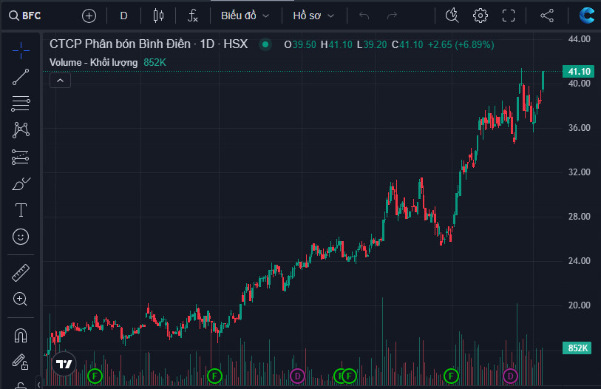Viewport: 601px width, 389px height.
Task: Choose the chart patterns drawing tool
Action: [x=21, y=130]
